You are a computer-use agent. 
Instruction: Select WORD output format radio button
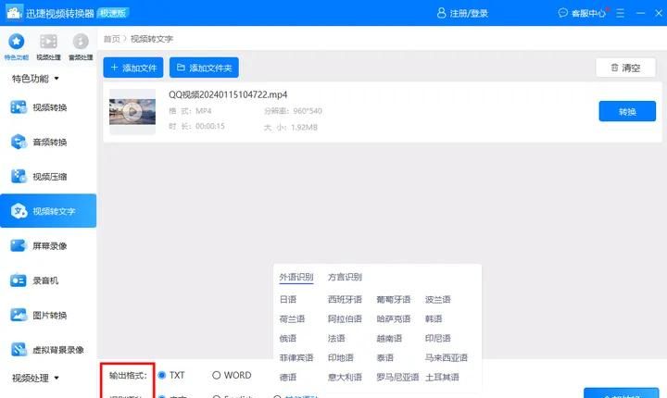216,375
